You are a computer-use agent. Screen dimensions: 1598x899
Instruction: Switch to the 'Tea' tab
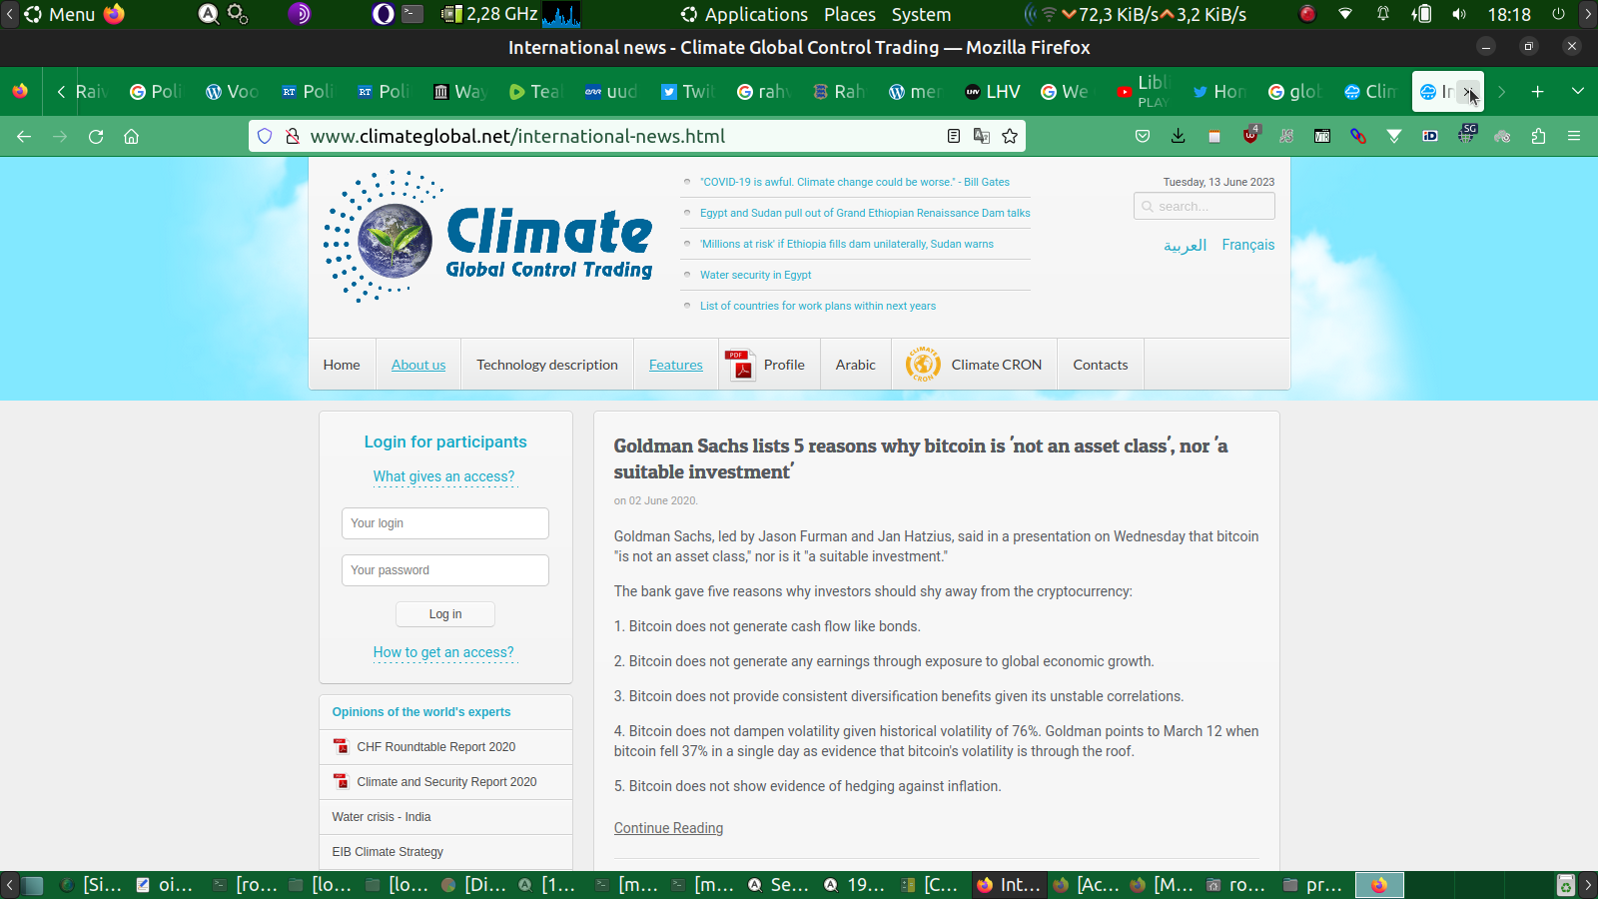[536, 92]
